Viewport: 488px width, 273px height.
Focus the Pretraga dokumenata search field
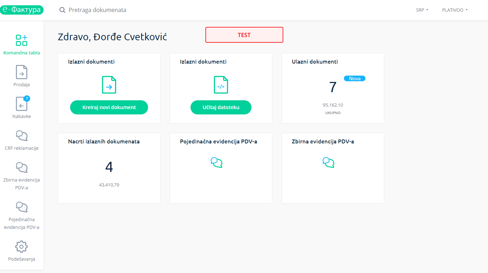(x=97, y=10)
